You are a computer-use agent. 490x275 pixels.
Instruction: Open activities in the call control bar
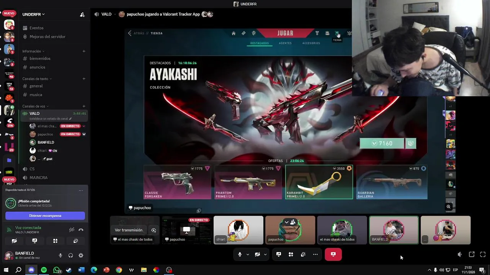click(291, 254)
